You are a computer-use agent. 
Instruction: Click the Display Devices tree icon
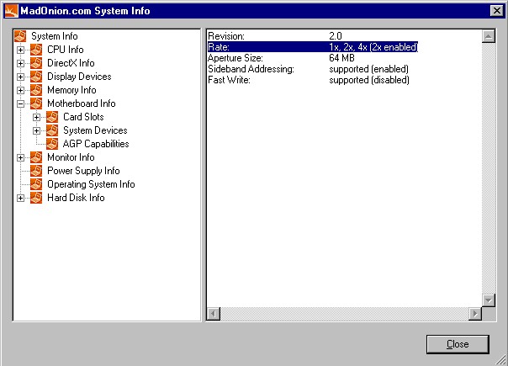(36, 77)
